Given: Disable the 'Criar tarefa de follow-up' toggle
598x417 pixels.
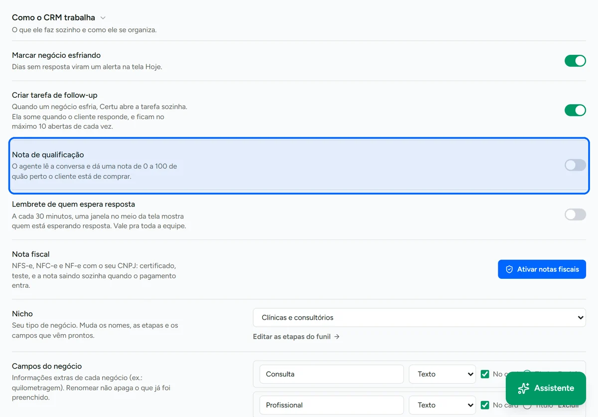Looking at the screenshot, I should (x=575, y=110).
